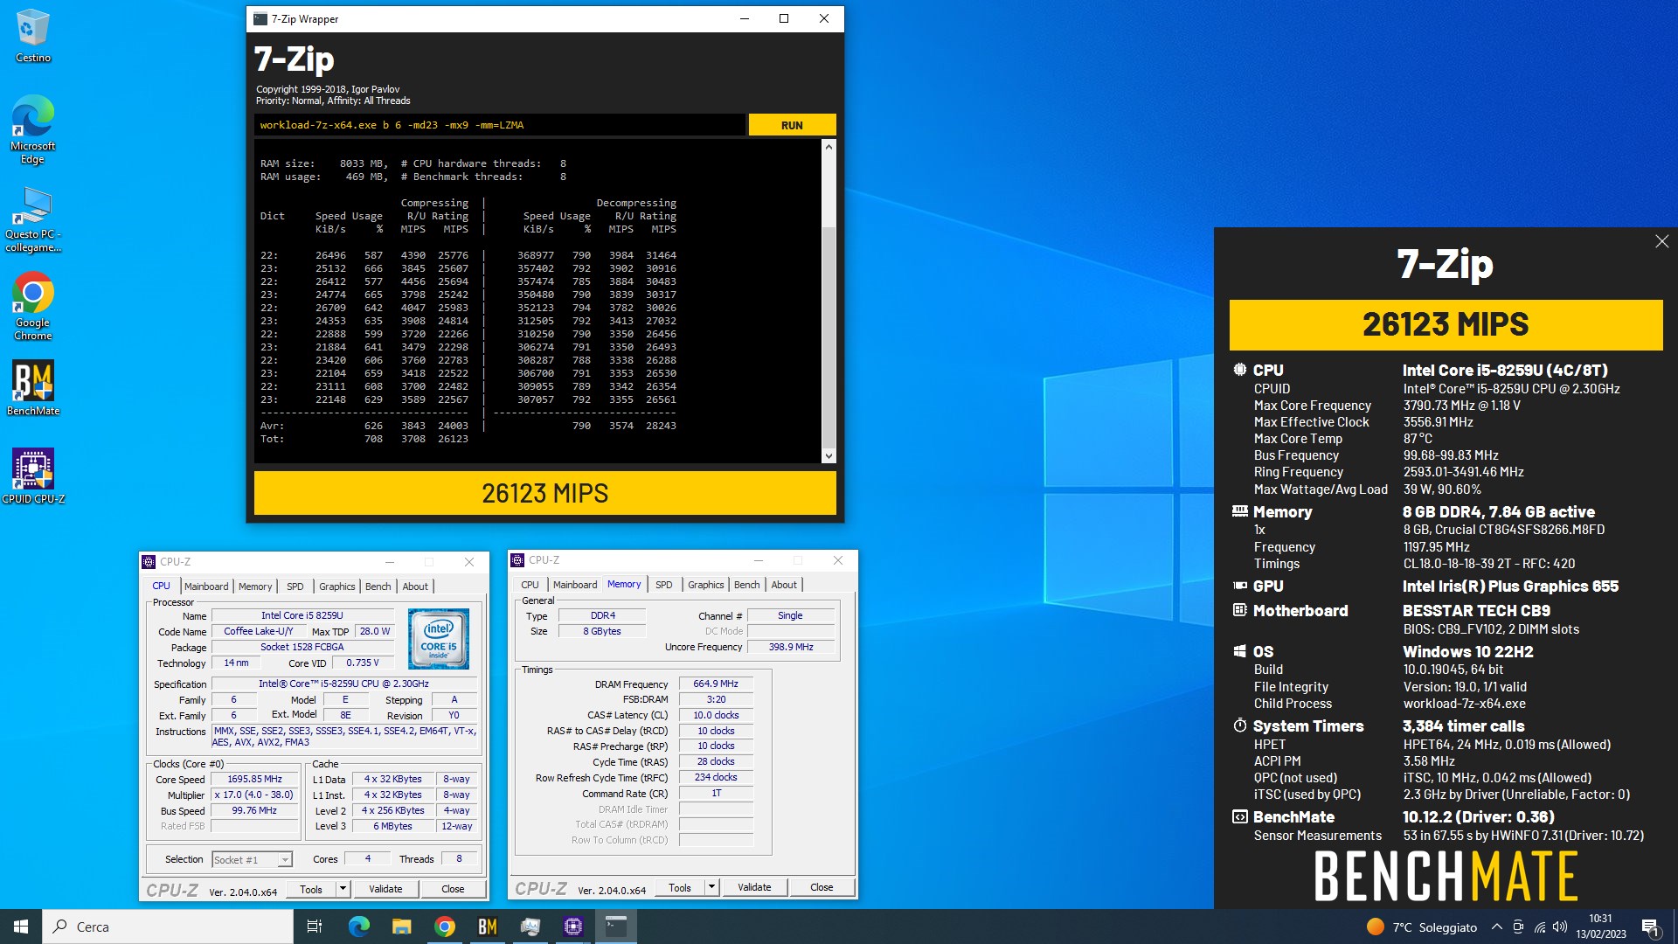Screen dimensions: 1678x944
Task: Expand Tools dropdown arrow in right CPU-Z
Action: click(712, 887)
